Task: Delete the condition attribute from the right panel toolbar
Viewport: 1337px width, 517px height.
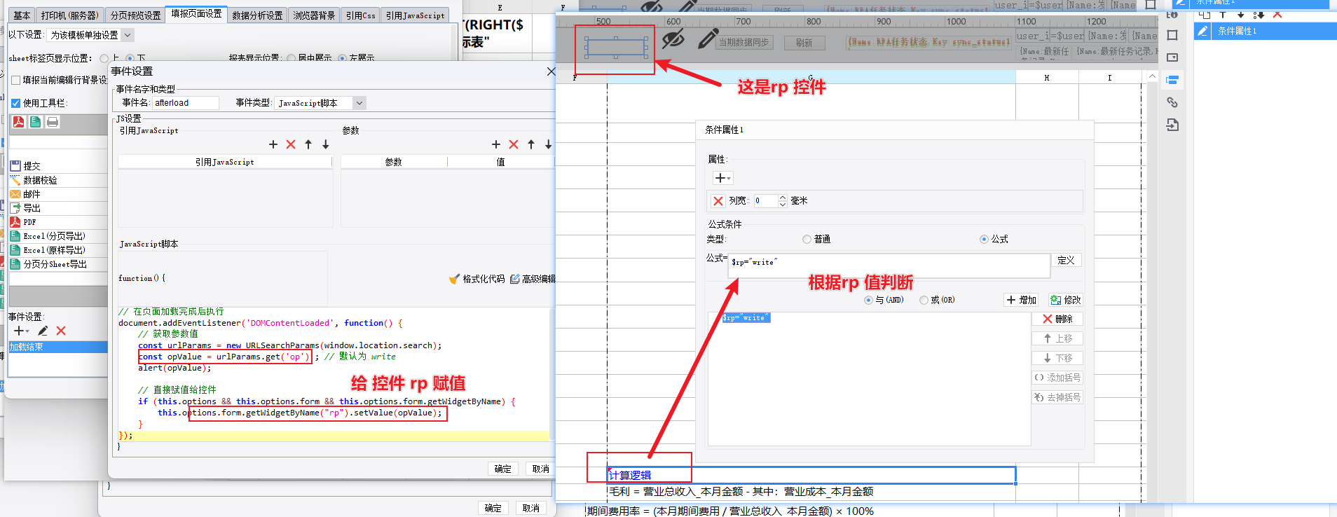Action: 1277,14
